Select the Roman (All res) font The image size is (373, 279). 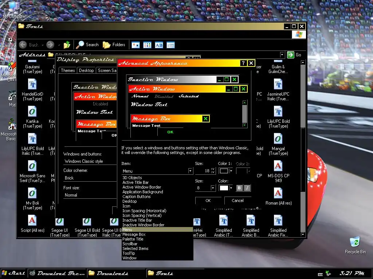[x=278, y=196]
